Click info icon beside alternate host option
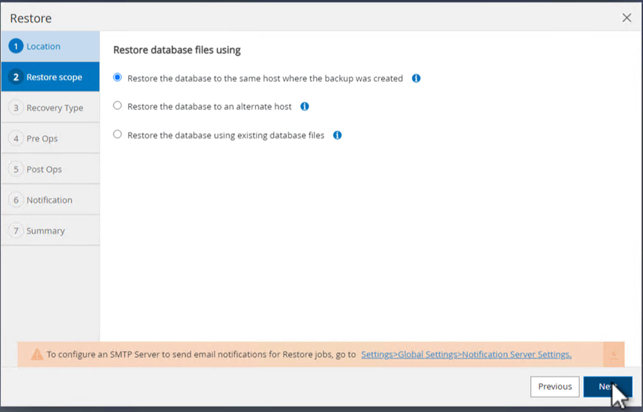 (304, 106)
